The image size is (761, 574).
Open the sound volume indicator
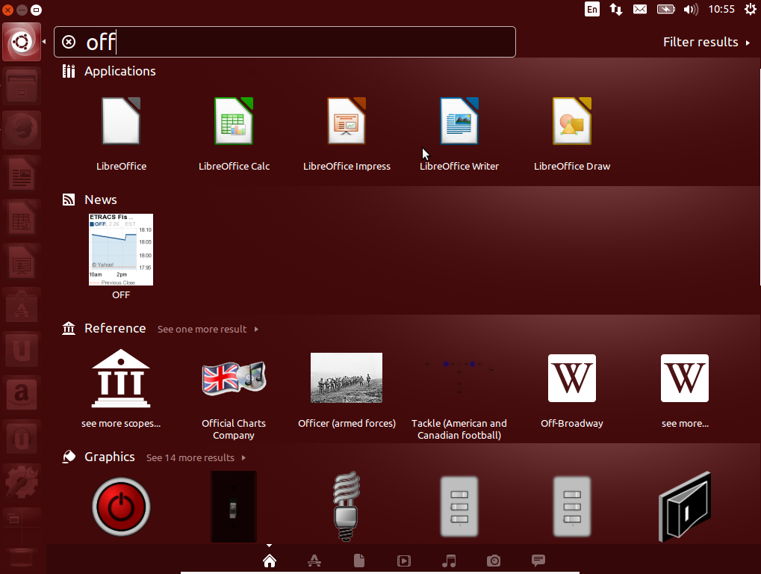click(x=691, y=9)
